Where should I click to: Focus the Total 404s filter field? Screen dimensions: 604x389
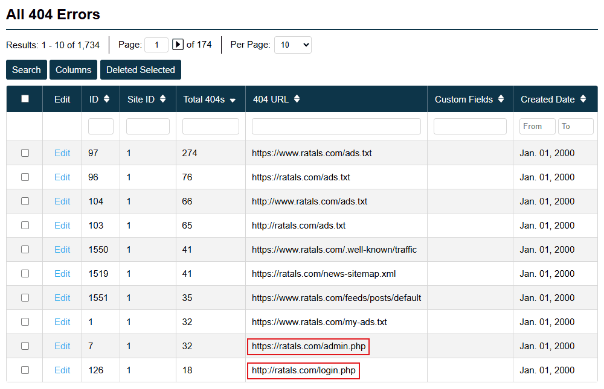tap(211, 126)
